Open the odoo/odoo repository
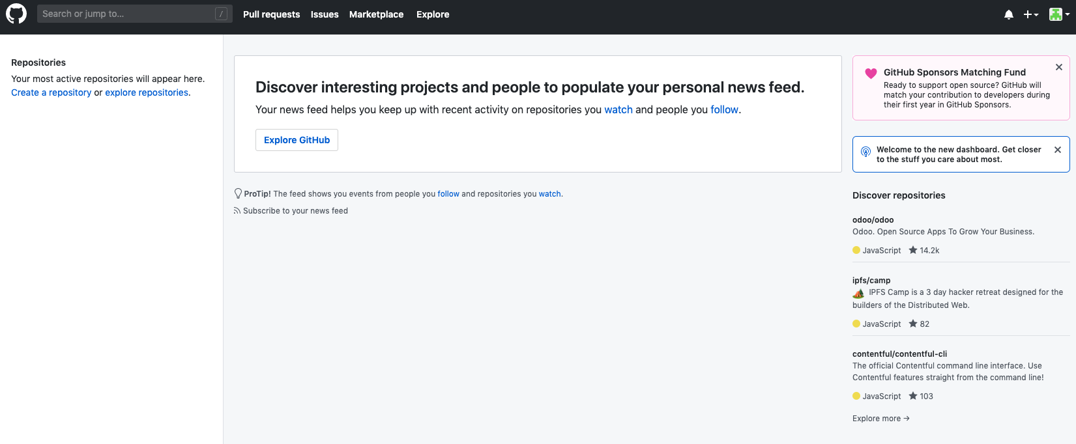Viewport: 1076px width, 444px height. 873,220
